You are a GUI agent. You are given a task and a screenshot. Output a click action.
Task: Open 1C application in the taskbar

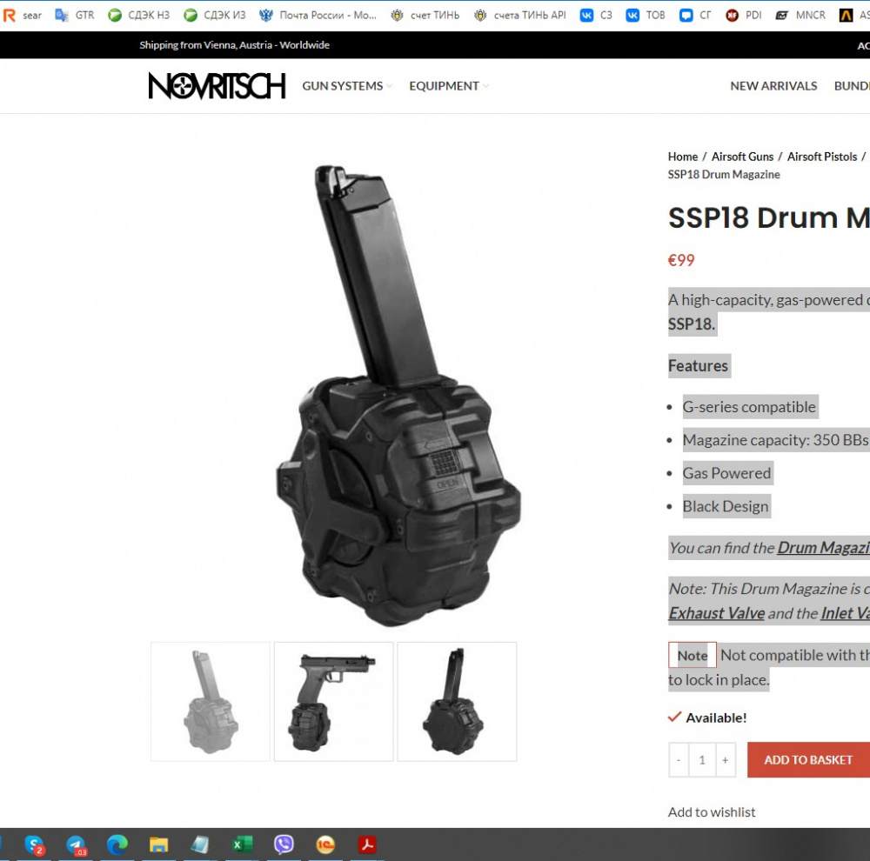point(325,844)
